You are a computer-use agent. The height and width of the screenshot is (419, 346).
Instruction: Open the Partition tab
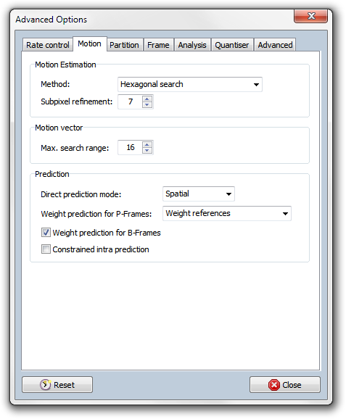click(x=124, y=45)
